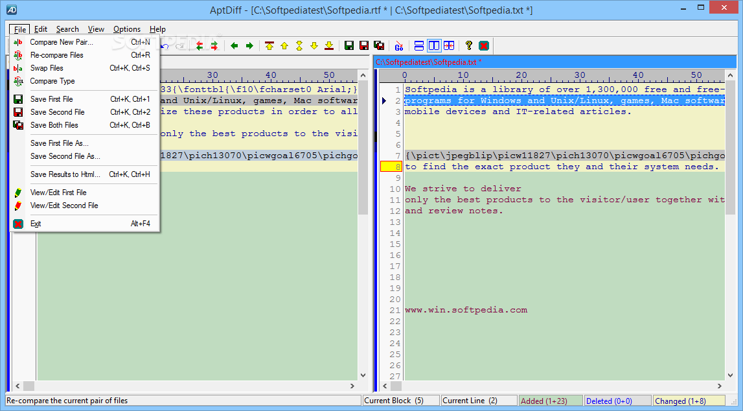Open the View menu
743x411 pixels.
(96, 29)
